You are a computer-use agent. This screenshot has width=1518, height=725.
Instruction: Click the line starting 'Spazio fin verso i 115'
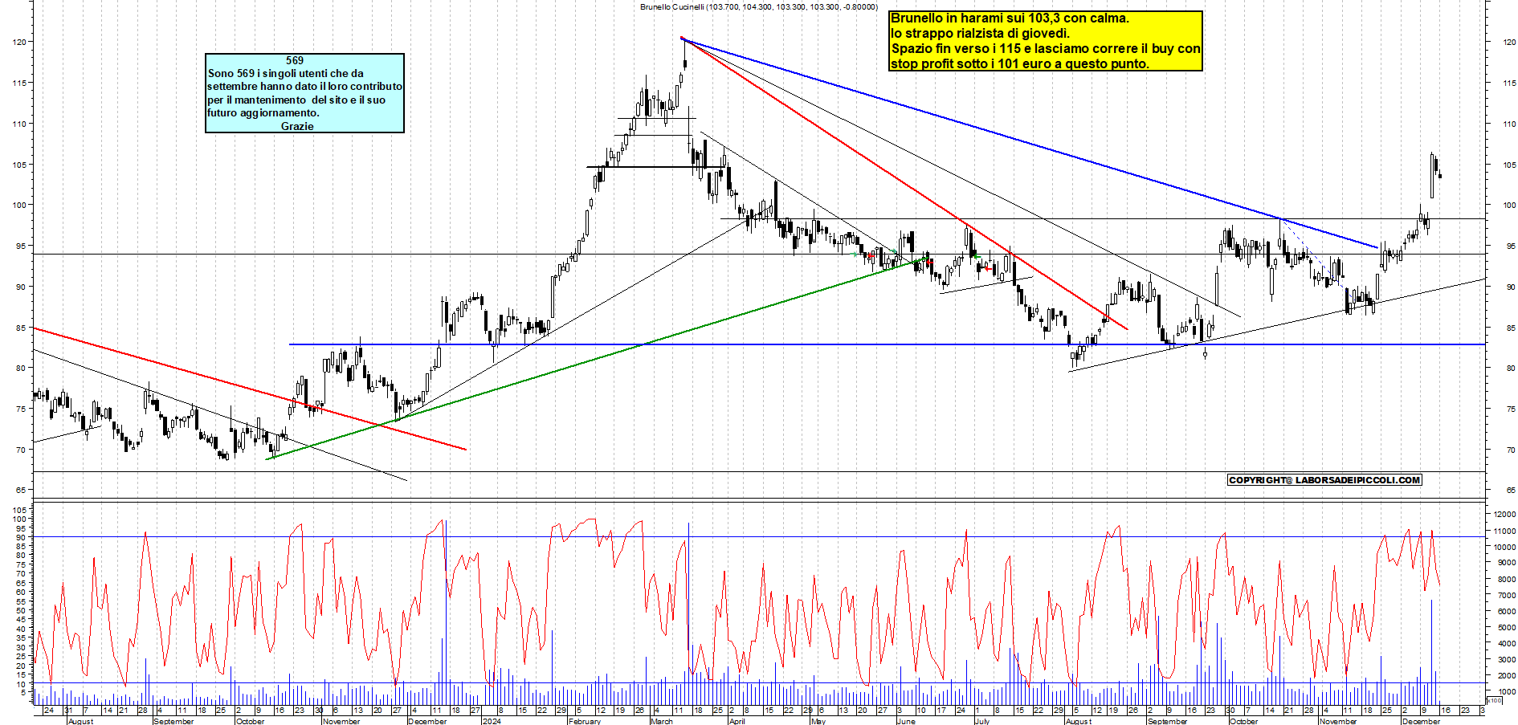pos(1046,48)
